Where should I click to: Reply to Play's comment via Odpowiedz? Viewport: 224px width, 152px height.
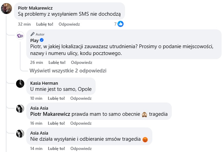(x=81, y=63)
